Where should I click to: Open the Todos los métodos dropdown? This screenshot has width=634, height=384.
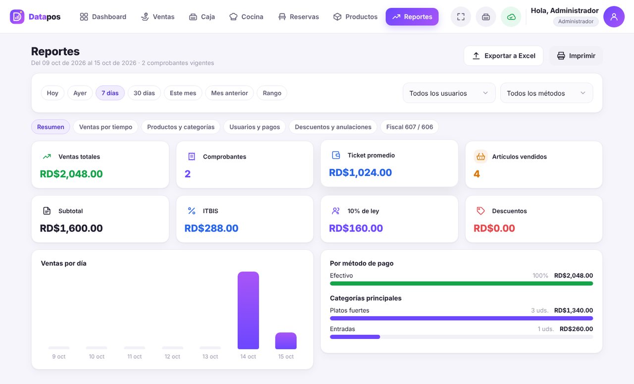547,93
